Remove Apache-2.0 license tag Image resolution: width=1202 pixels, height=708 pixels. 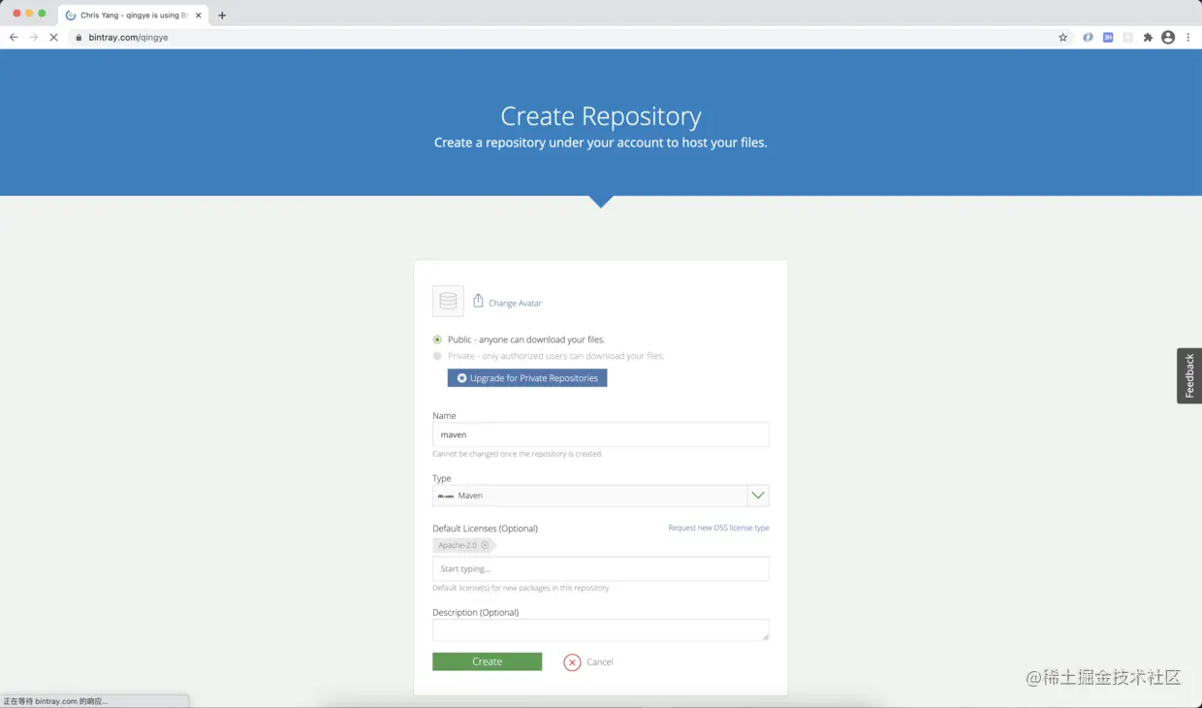pos(485,545)
